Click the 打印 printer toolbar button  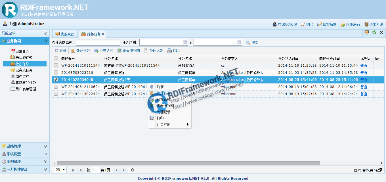pyautogui.click(x=173, y=51)
